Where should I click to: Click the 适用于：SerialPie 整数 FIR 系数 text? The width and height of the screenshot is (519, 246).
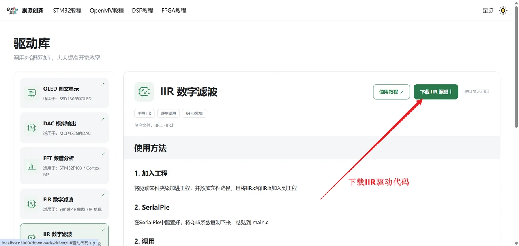point(73,210)
